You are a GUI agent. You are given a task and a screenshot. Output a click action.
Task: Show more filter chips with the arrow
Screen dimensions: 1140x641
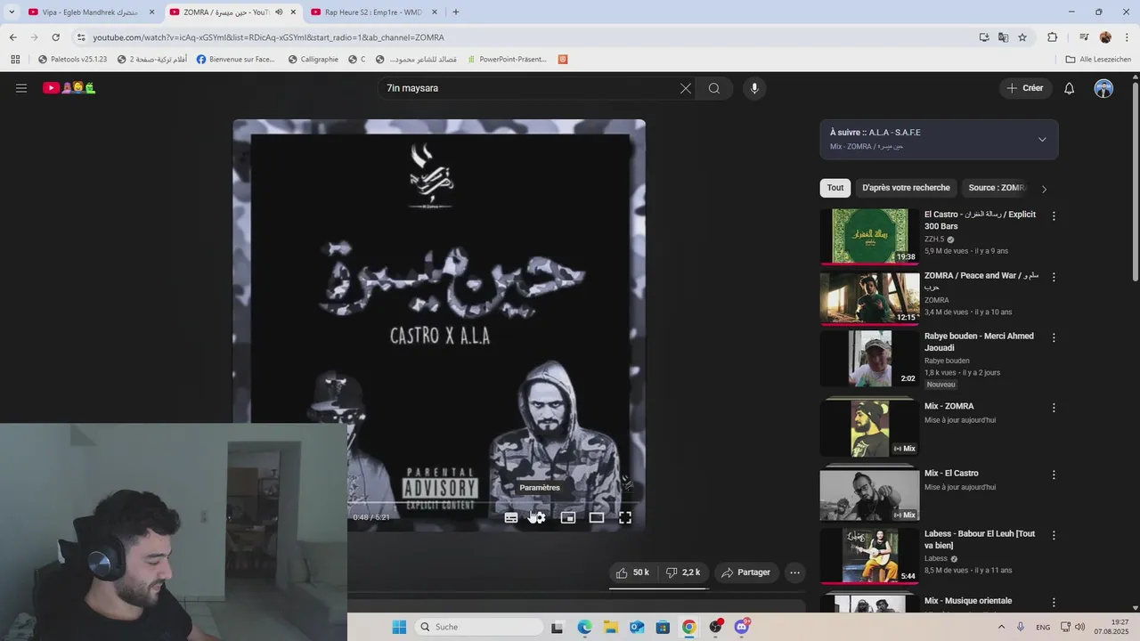[x=1044, y=189]
